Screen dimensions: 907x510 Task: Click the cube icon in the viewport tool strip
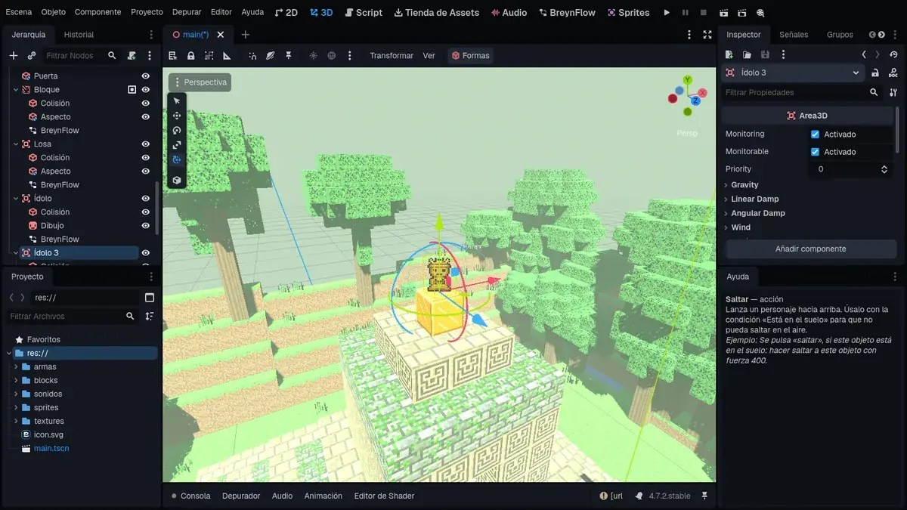(177, 181)
